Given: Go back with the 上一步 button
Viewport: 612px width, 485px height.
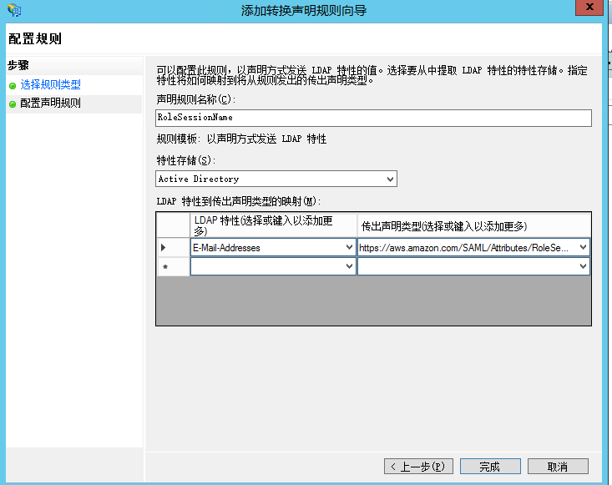Looking at the screenshot, I should (418, 466).
